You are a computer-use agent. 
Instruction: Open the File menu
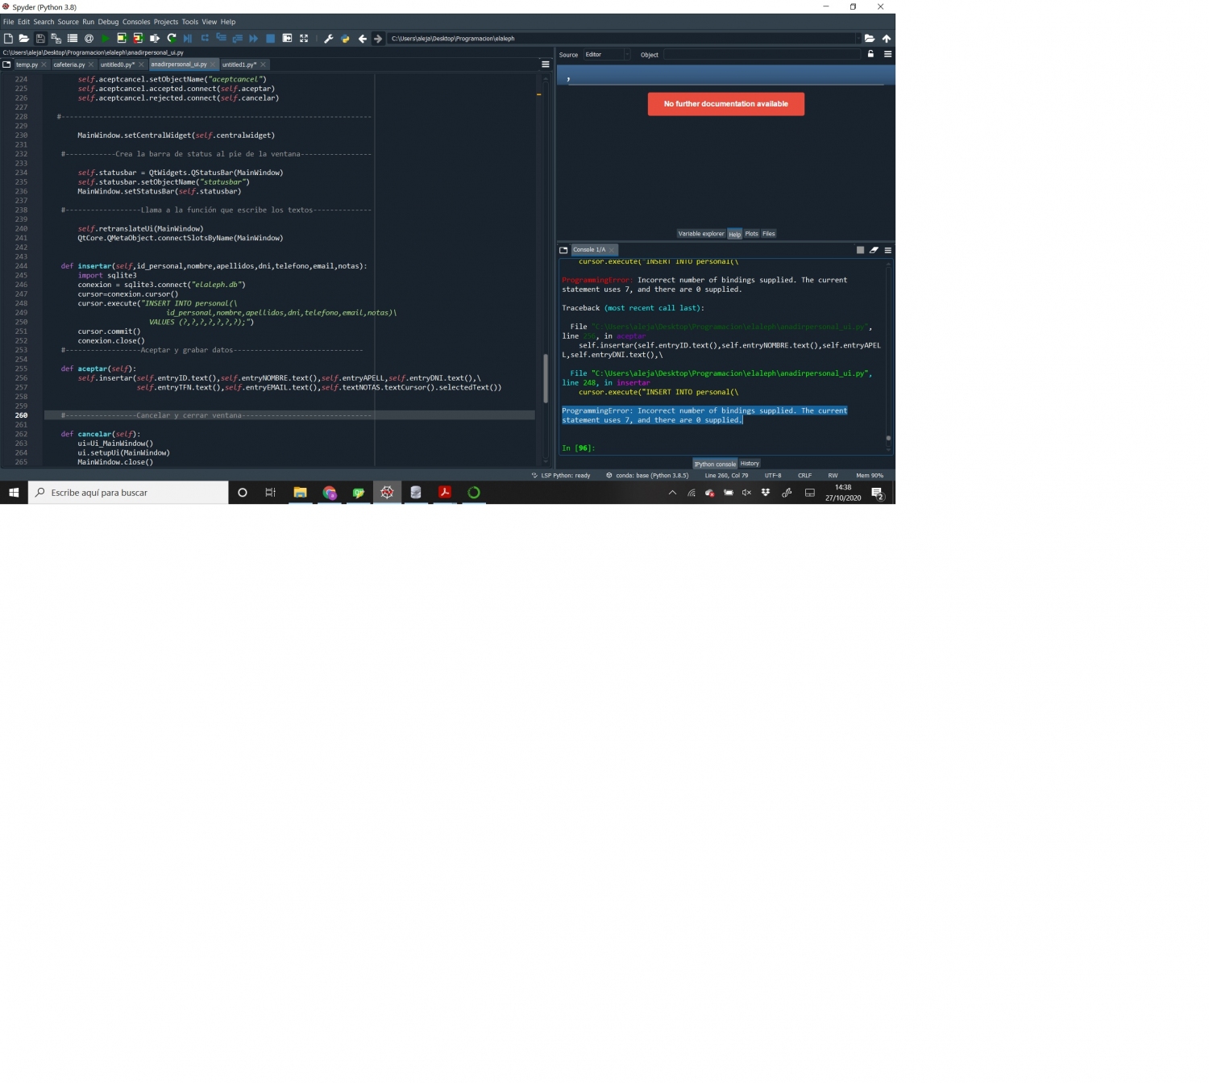pyautogui.click(x=8, y=22)
